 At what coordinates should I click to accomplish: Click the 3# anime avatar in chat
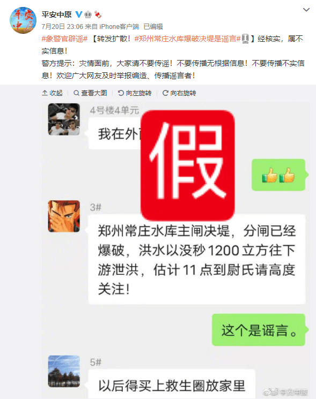click(64, 216)
